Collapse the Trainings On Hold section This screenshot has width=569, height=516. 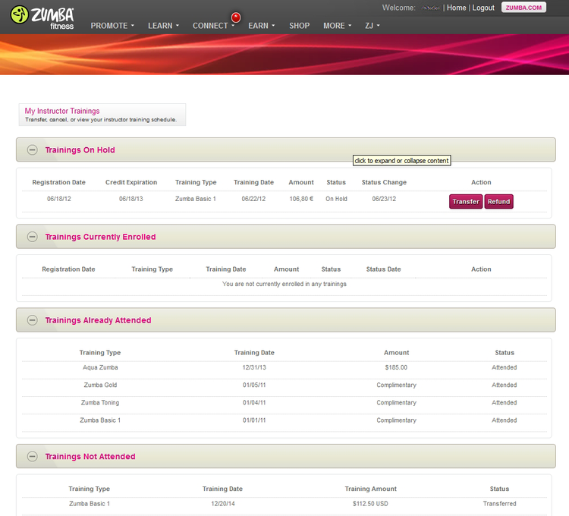pos(33,149)
